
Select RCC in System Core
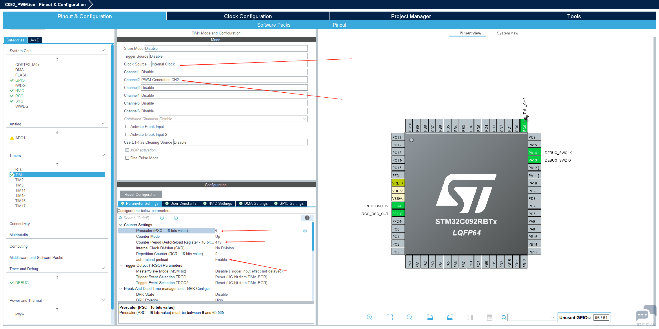(19, 96)
